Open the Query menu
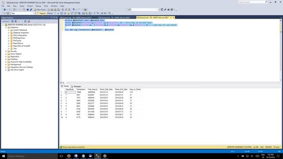This screenshot has width=283, height=159. (22, 6)
